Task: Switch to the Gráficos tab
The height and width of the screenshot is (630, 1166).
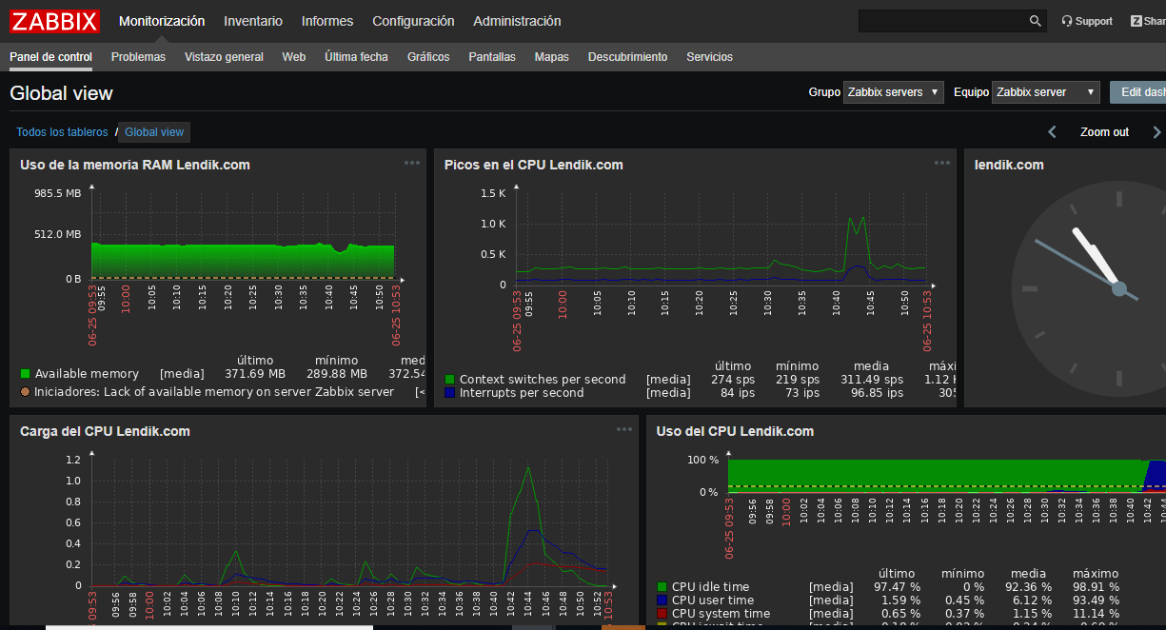Action: 428,57
